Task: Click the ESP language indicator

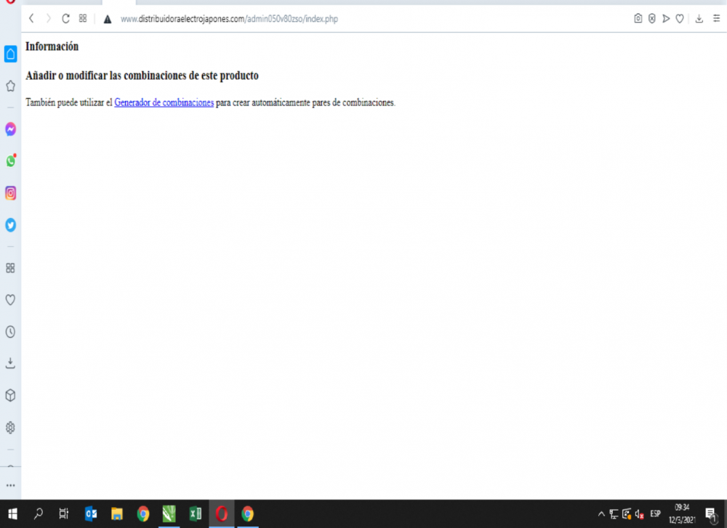Action: click(x=655, y=513)
